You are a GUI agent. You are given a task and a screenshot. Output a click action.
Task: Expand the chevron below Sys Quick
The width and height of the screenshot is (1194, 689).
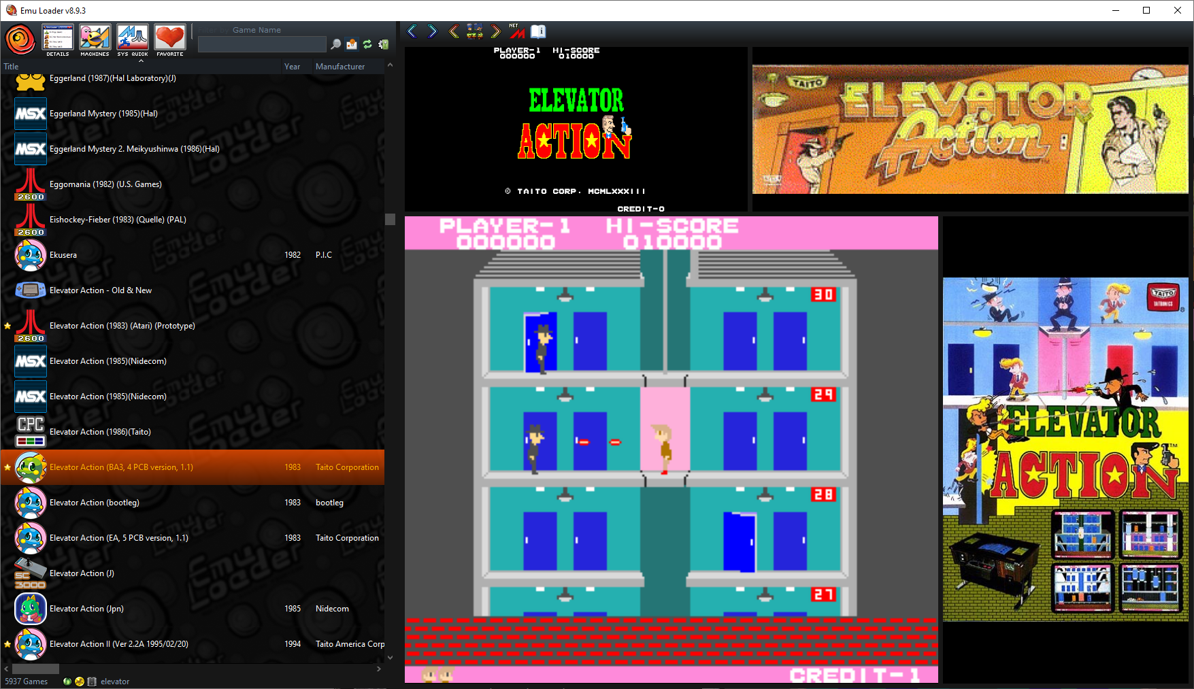click(141, 61)
